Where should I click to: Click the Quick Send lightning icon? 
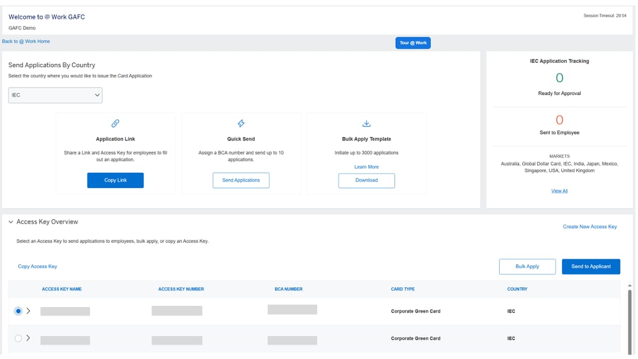242,123
